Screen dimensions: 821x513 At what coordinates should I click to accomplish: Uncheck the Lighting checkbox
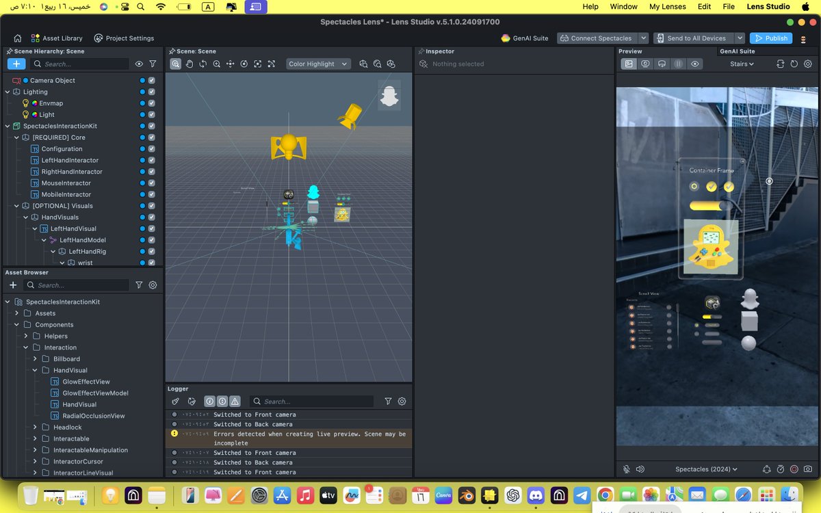pyautogui.click(x=151, y=92)
